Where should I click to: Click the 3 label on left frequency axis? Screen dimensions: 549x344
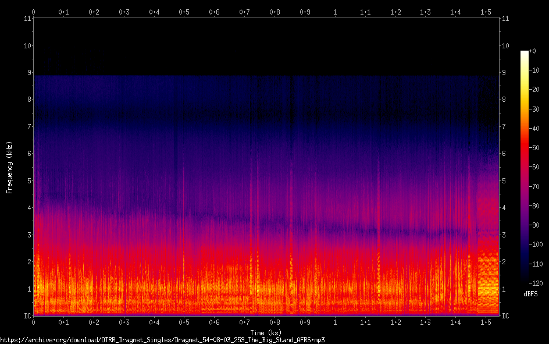pyautogui.click(x=27, y=235)
